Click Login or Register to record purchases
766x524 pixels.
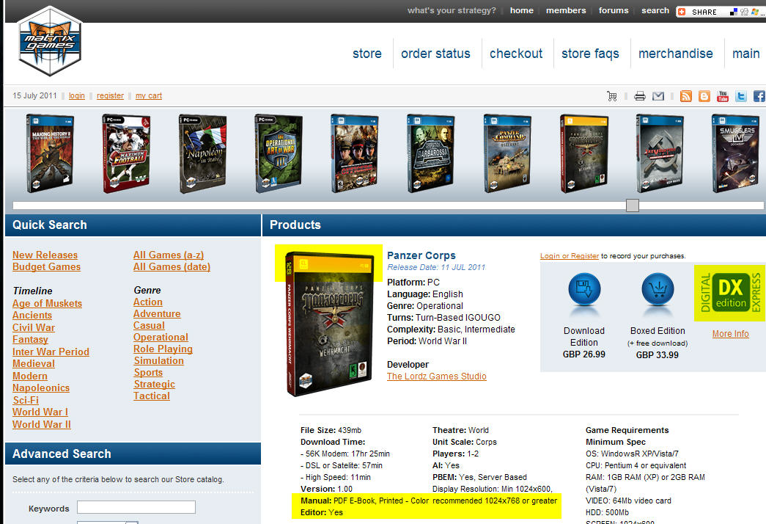click(569, 256)
